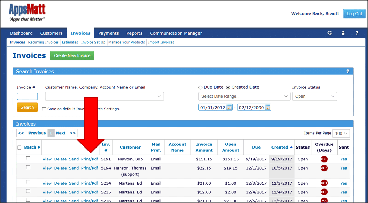This screenshot has height=203, width=368.
Task: Open the customer name dropdown
Action: coord(105,96)
